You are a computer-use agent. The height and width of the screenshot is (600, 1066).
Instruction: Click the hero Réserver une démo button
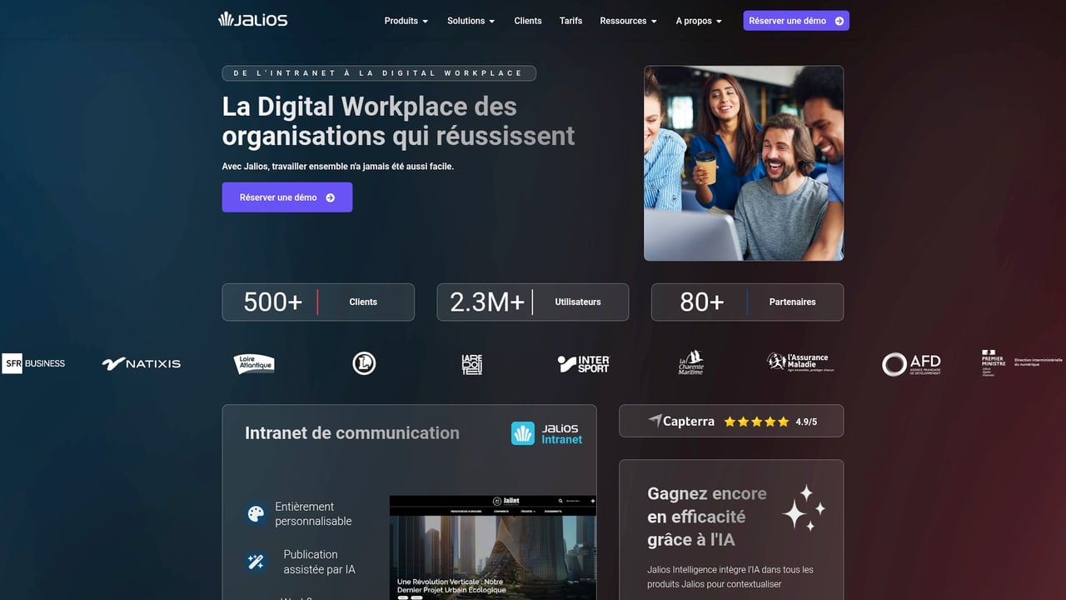pos(286,197)
